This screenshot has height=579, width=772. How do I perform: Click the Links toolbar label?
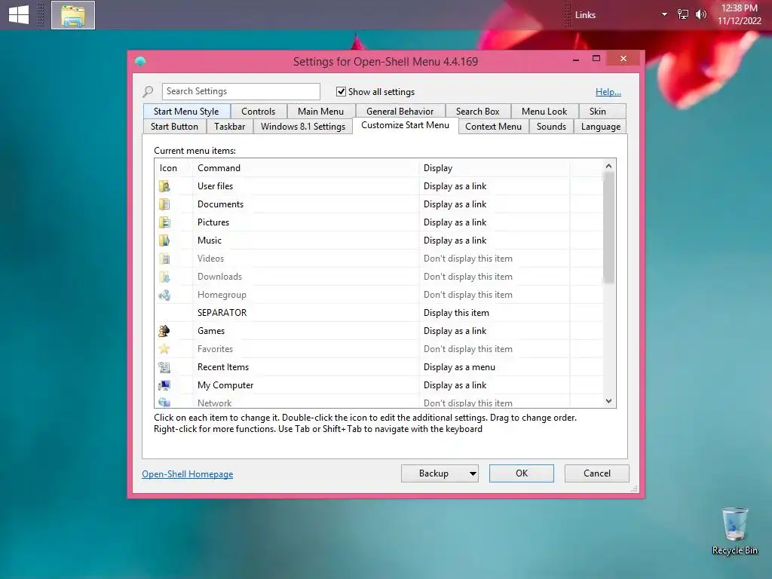585,15
